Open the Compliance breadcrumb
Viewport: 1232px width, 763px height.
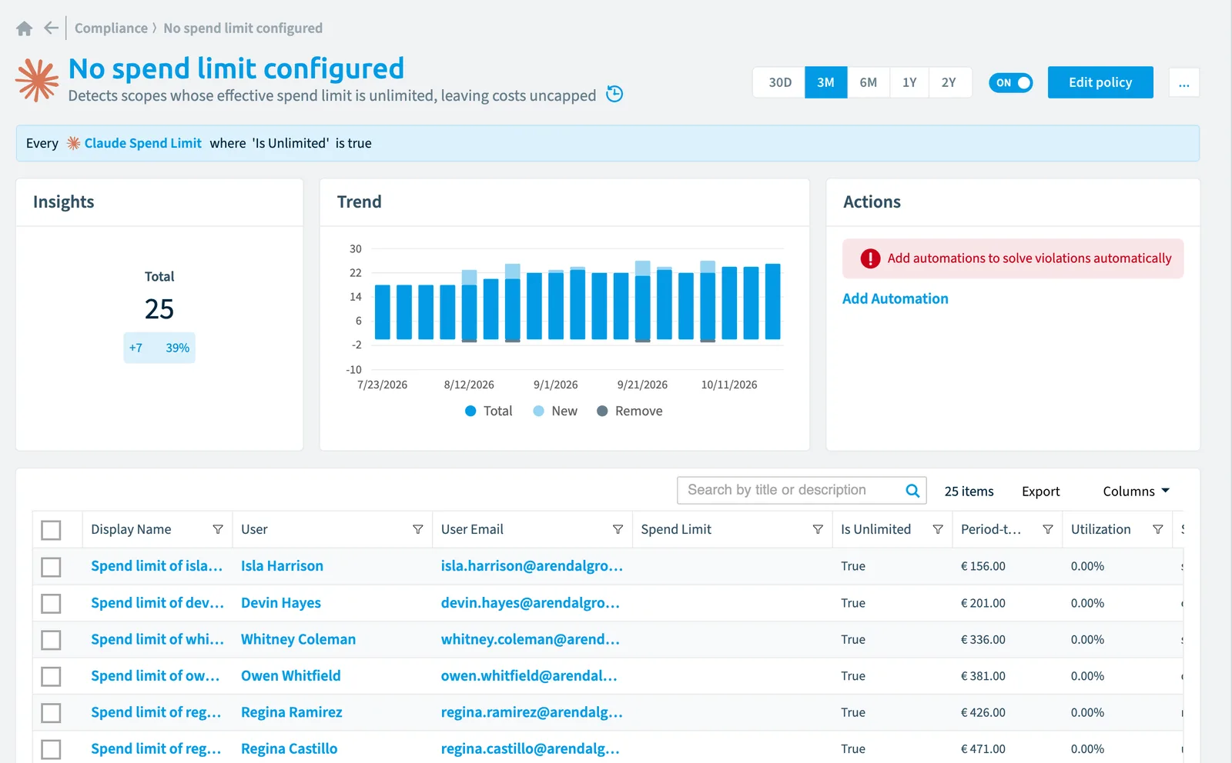111,28
